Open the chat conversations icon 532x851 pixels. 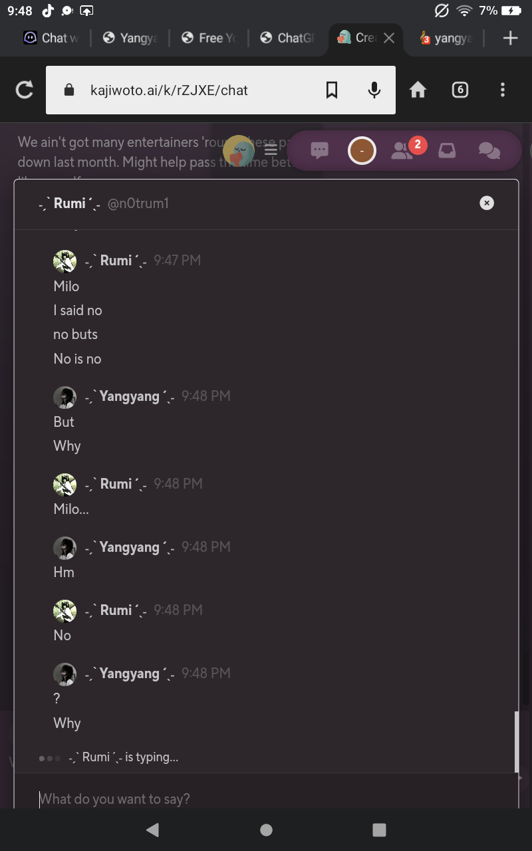coord(489,151)
